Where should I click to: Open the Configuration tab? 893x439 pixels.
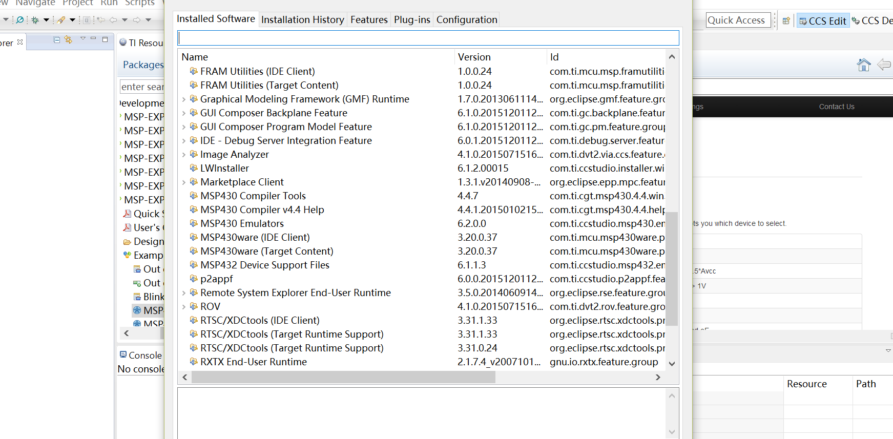[x=467, y=19]
